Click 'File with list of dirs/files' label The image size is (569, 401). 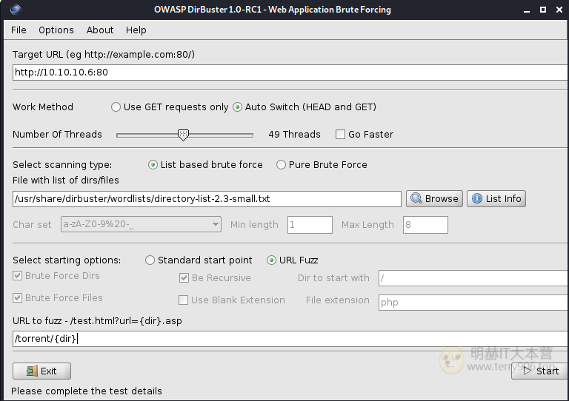pos(66,181)
